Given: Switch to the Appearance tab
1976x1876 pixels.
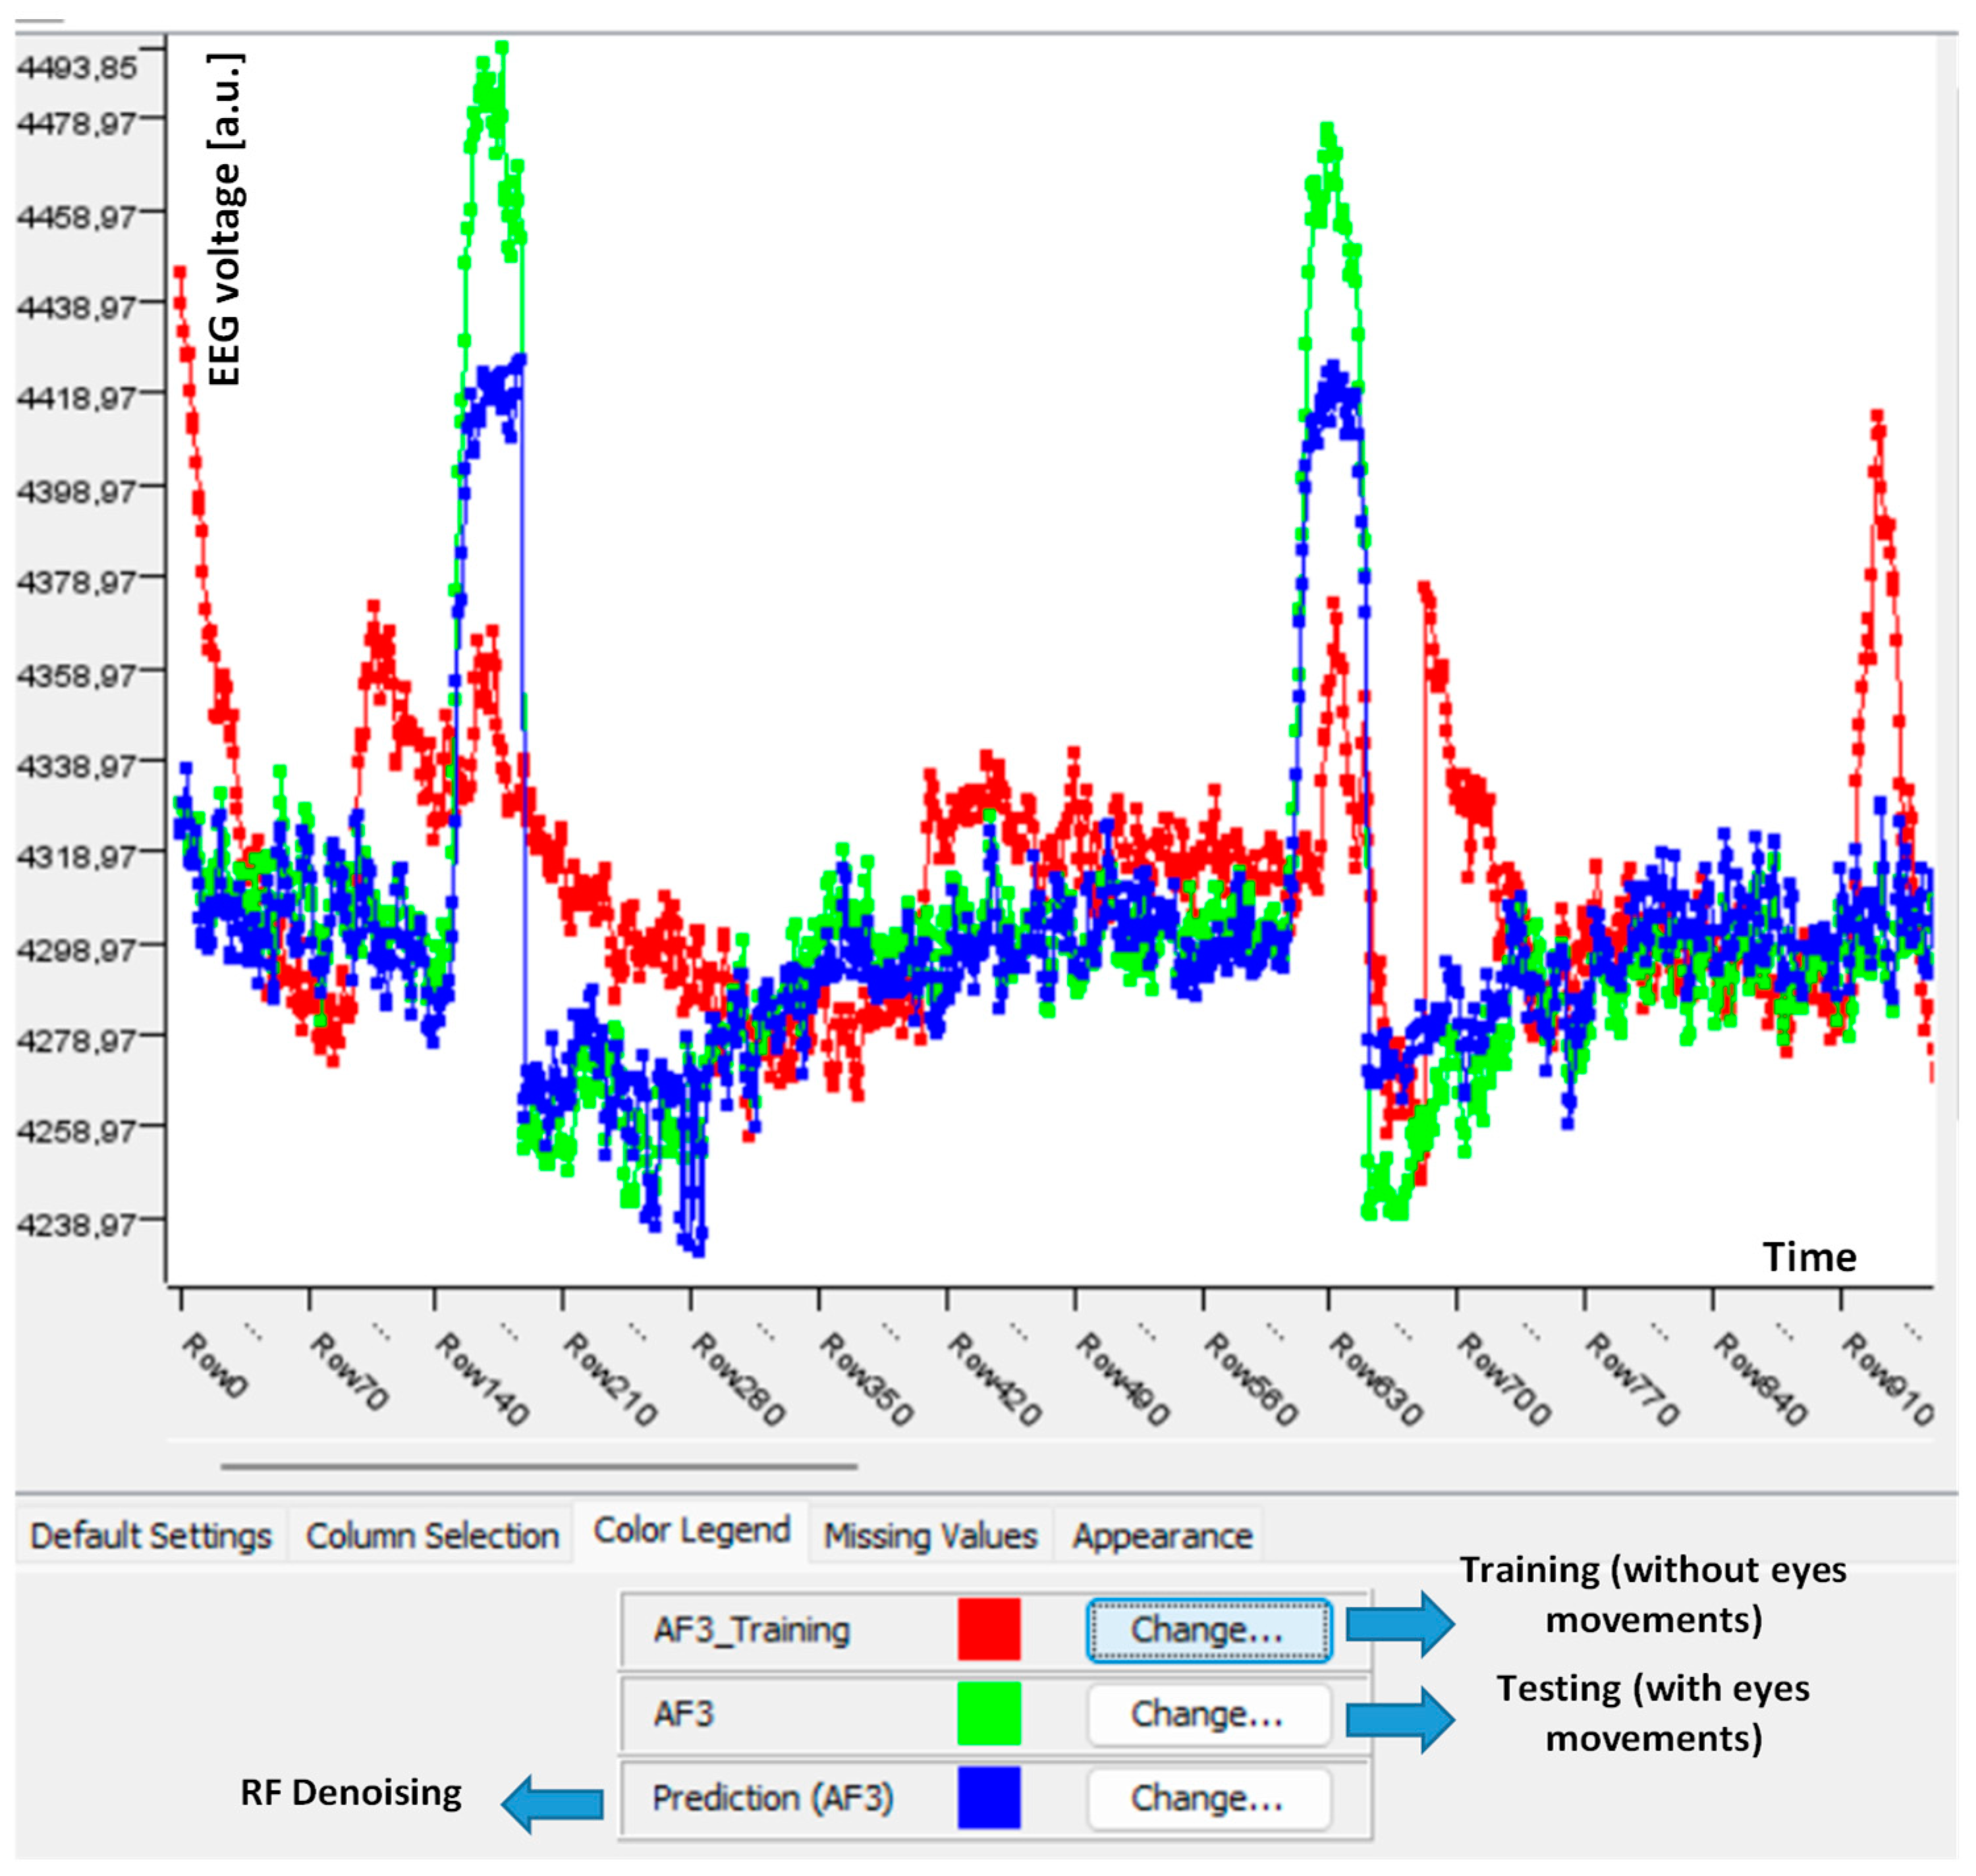Looking at the screenshot, I should pos(1162,1535).
